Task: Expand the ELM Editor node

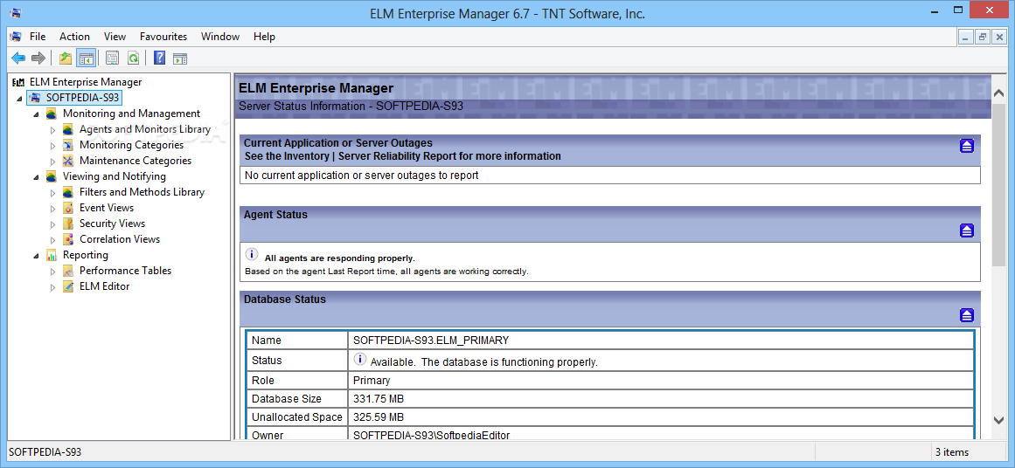Action: tap(53, 286)
